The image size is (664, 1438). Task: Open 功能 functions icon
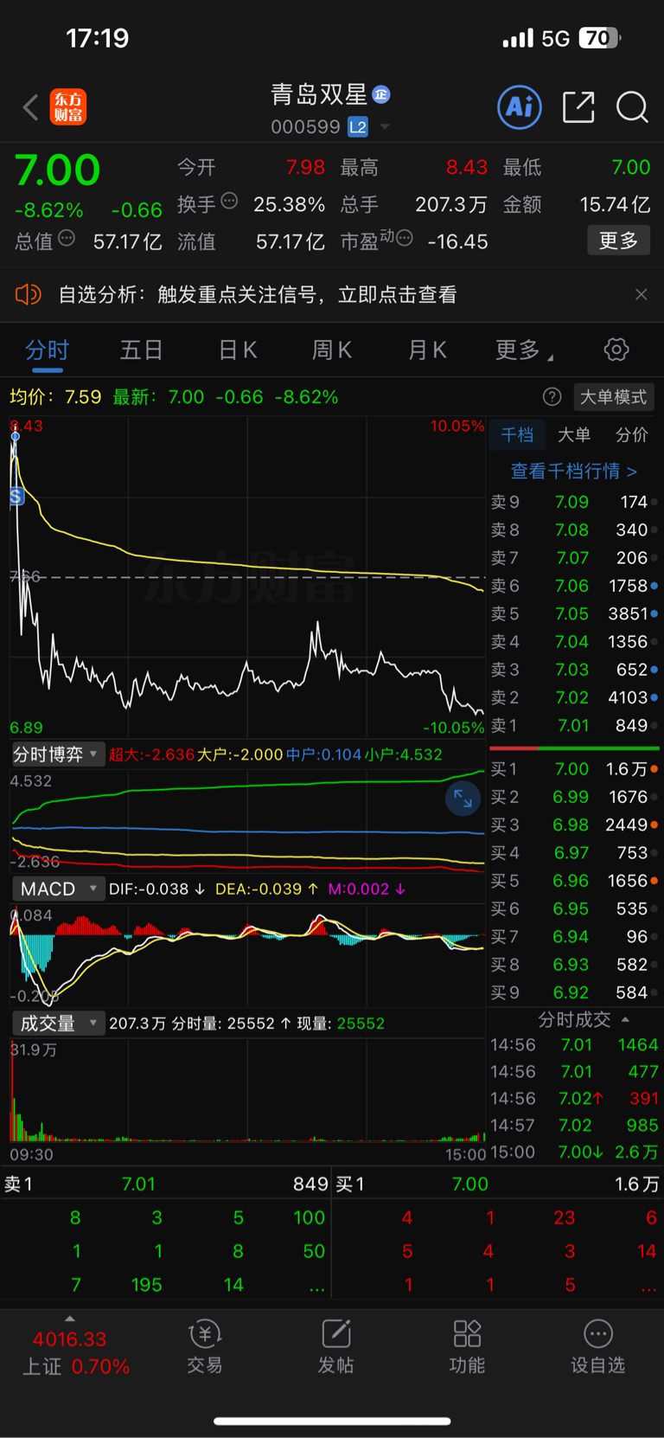(467, 1347)
